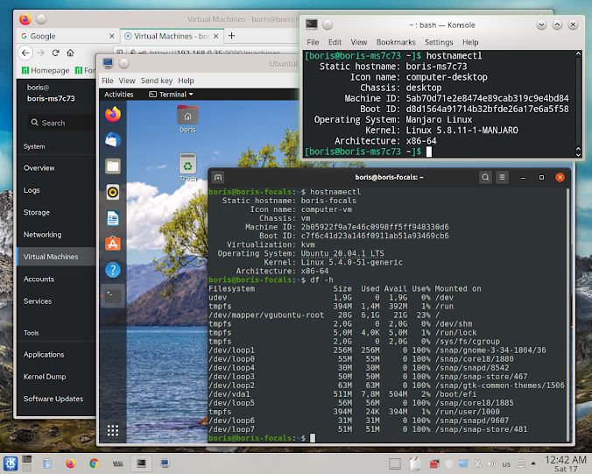592x474 pixels.
Task: Click Konsole scrollbar down arrow
Action: point(578,154)
